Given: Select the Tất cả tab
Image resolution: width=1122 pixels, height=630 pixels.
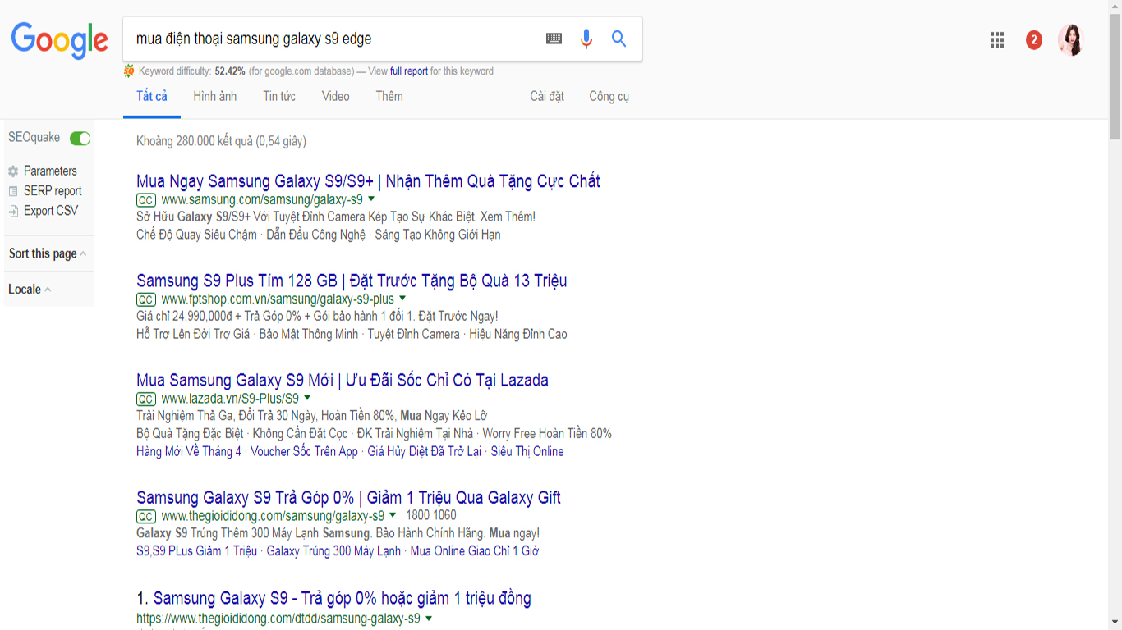Looking at the screenshot, I should click(x=152, y=96).
